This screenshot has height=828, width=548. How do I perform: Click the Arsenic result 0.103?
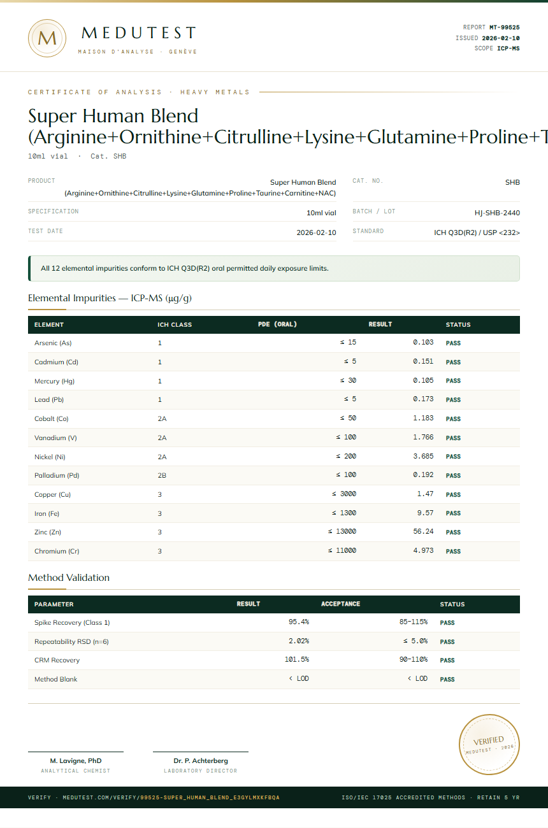tap(423, 343)
